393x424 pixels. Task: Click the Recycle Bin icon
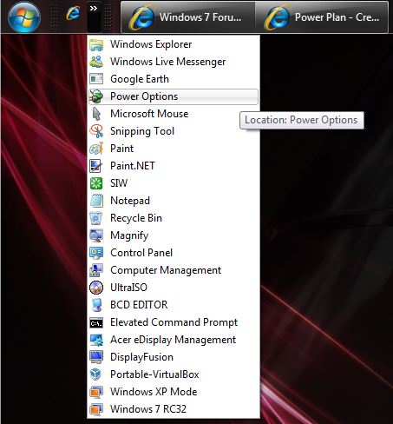click(x=96, y=218)
